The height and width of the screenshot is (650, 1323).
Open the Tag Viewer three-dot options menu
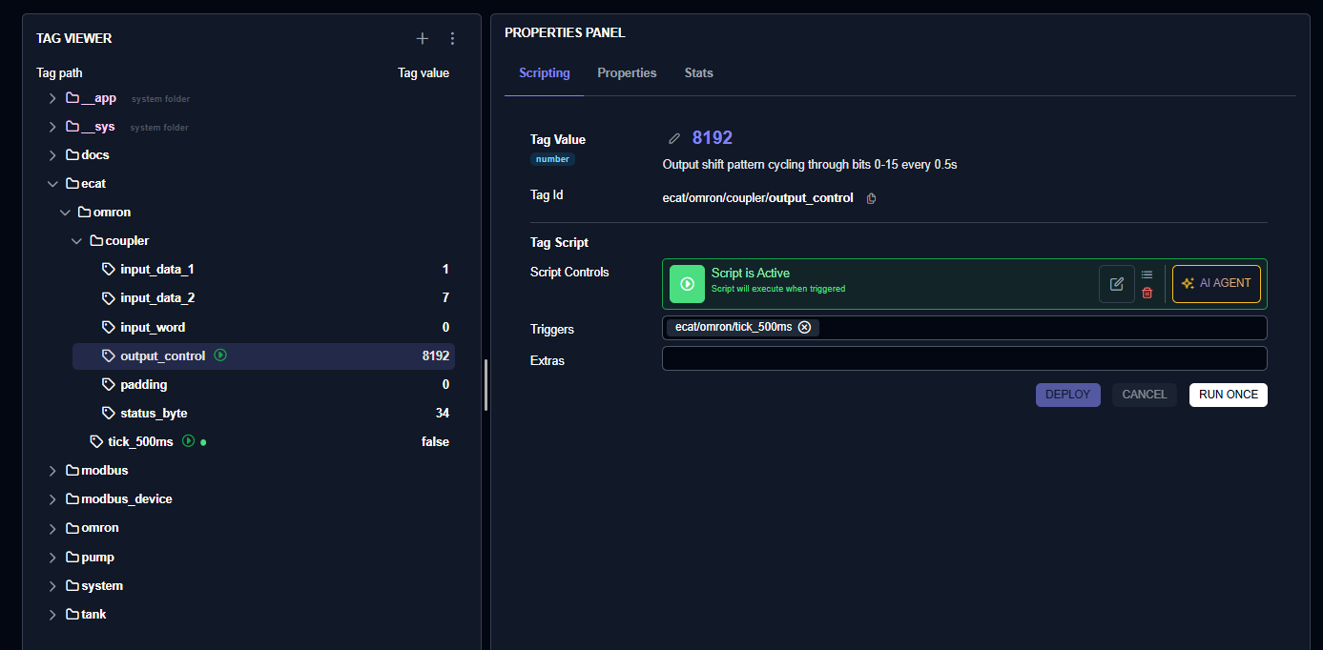(x=453, y=39)
